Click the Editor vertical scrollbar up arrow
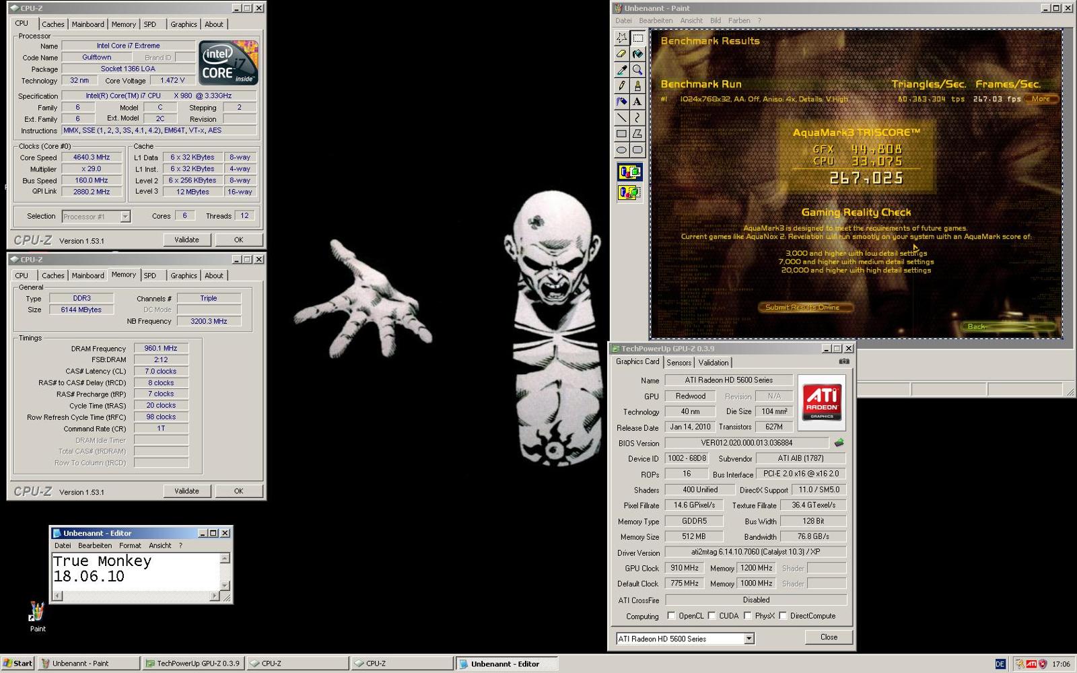Image resolution: width=1077 pixels, height=673 pixels. (225, 558)
